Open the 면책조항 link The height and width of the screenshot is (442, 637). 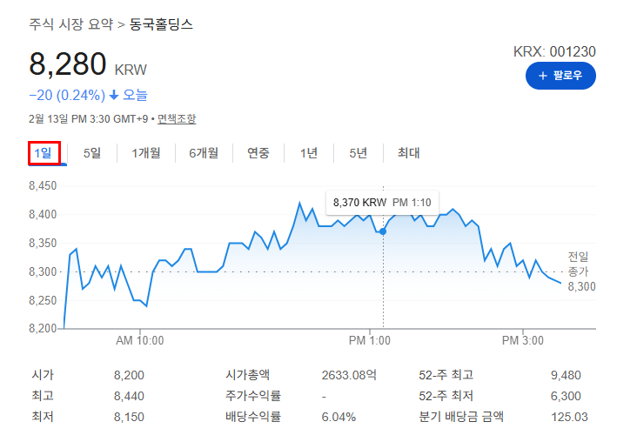(177, 119)
